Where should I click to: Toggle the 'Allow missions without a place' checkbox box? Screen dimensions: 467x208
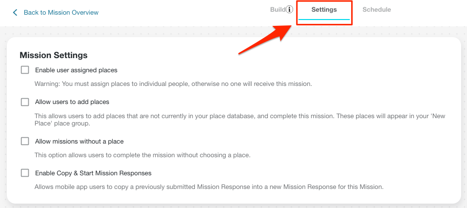click(x=25, y=141)
